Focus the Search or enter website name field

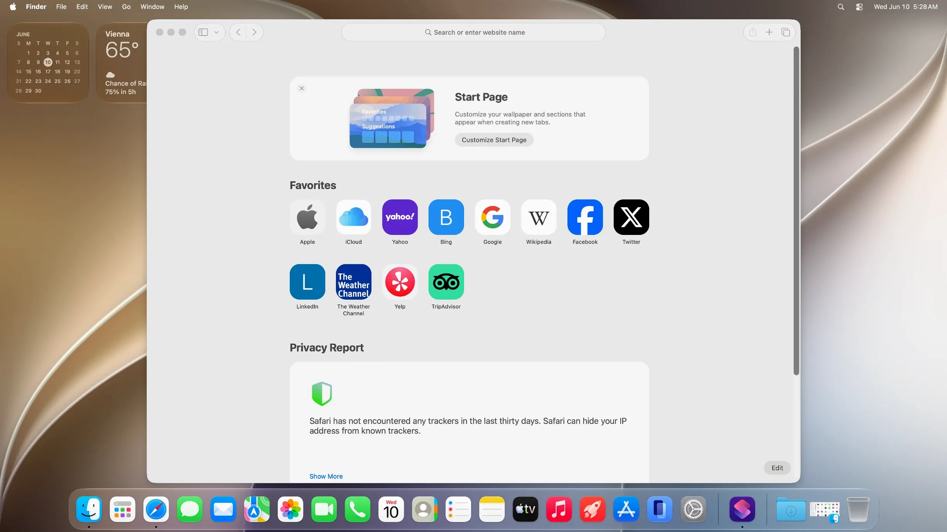(473, 32)
